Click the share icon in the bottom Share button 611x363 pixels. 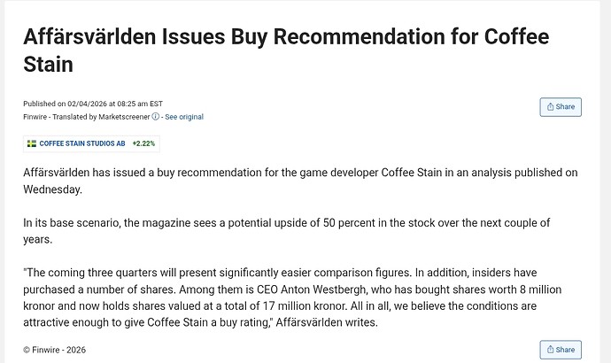coord(551,350)
